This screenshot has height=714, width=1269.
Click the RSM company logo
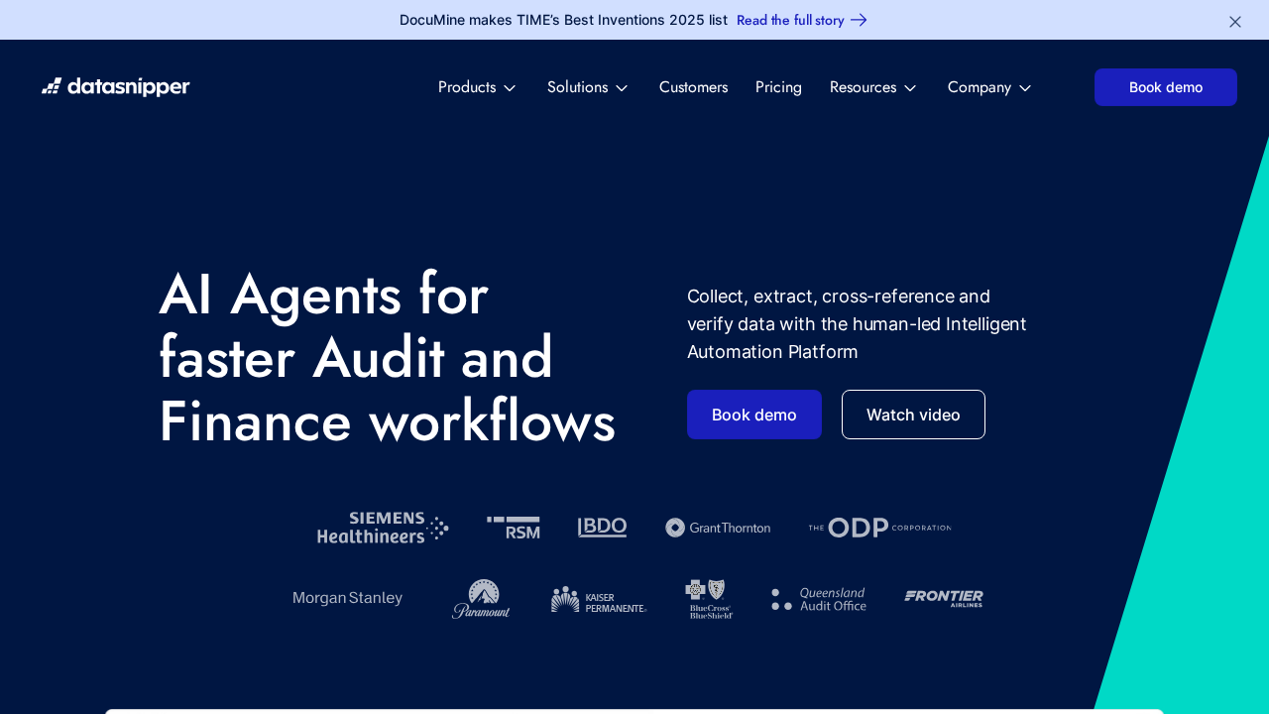click(x=514, y=527)
